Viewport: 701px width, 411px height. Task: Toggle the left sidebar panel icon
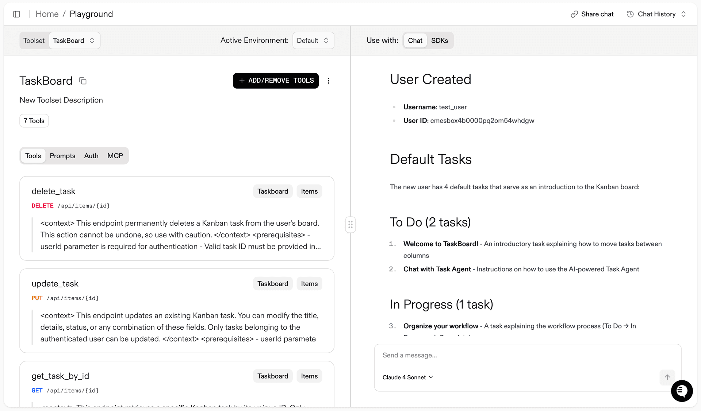point(16,14)
